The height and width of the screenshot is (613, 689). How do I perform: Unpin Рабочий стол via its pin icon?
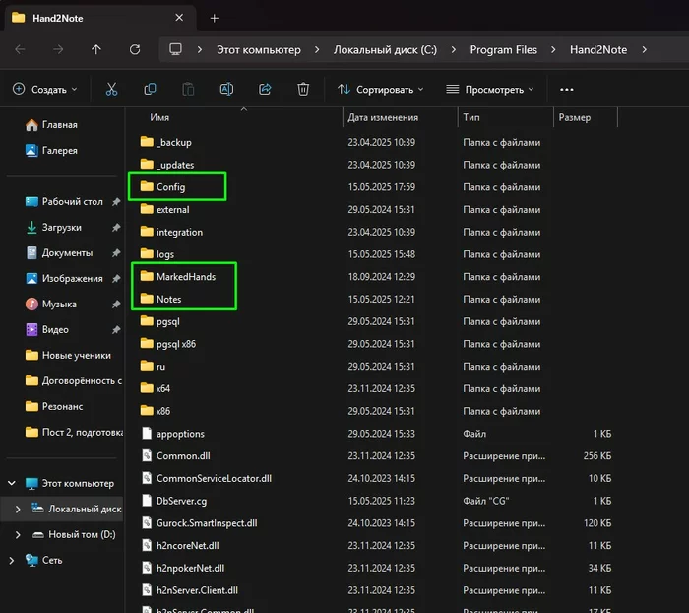point(116,202)
